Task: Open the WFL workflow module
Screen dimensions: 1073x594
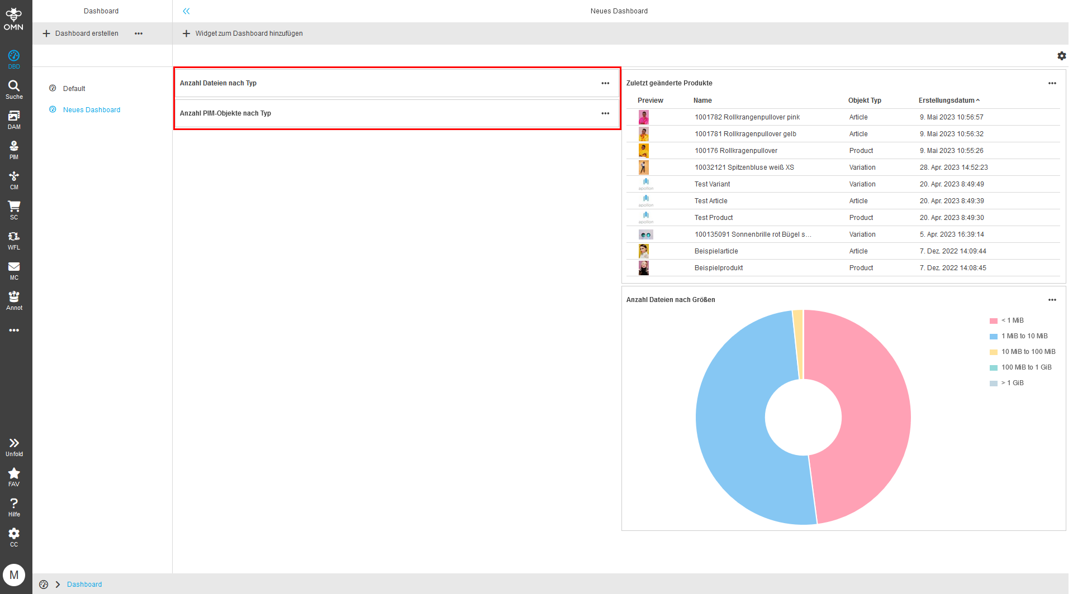Action: (x=14, y=239)
